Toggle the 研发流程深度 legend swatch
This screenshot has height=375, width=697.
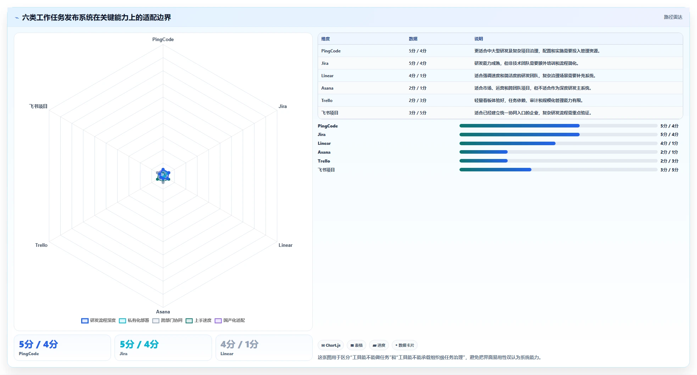(85, 321)
